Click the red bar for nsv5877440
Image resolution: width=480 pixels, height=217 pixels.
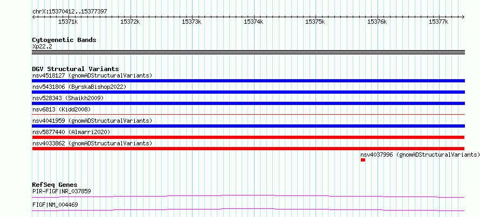(248, 137)
